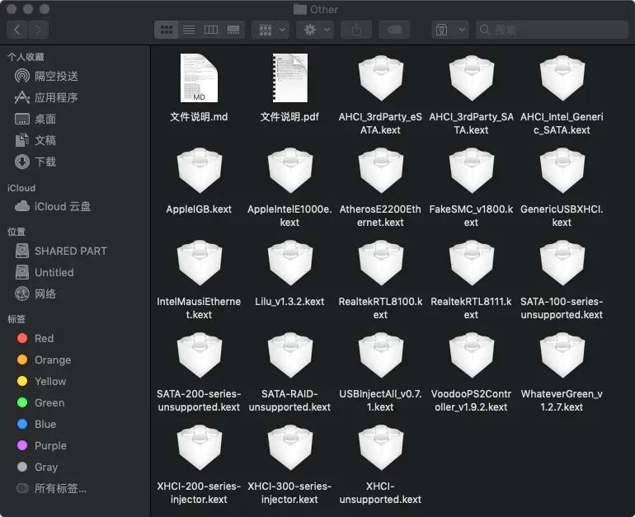The width and height of the screenshot is (635, 517).
Task: Open Network (网络) in sidebar
Action: point(35,294)
